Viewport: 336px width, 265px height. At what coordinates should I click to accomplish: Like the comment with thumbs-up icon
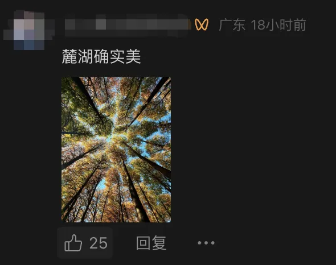click(73, 243)
